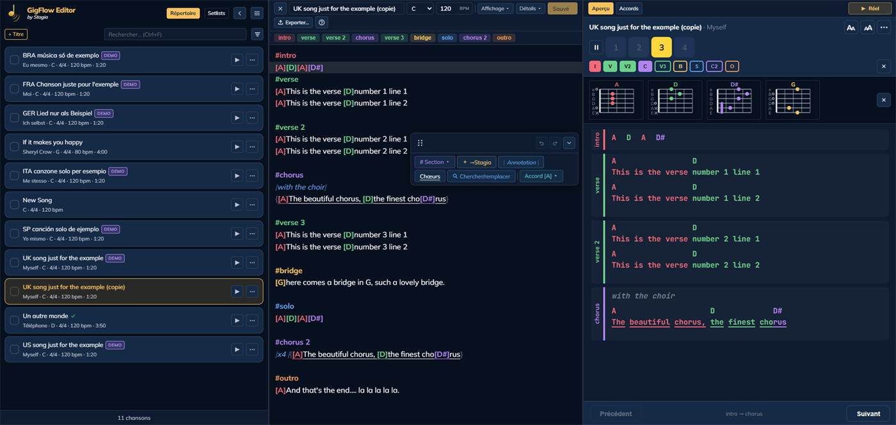Screen dimensions: 896x425
Task: Select the purple 'C' chorus section chip
Action: pyautogui.click(x=644, y=66)
